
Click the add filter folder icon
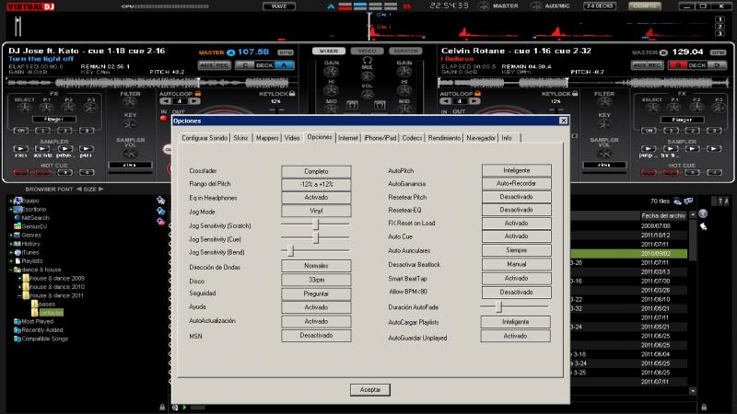tap(160, 211)
